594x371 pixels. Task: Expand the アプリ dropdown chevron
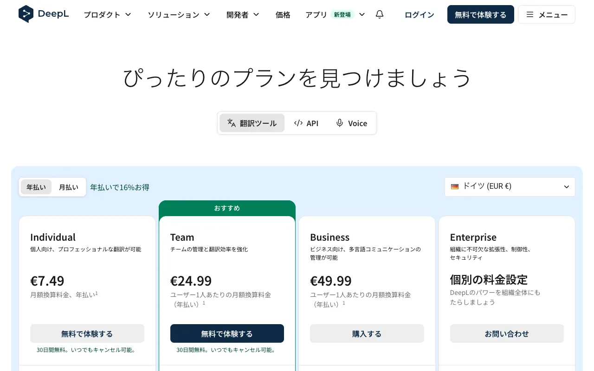362,14
